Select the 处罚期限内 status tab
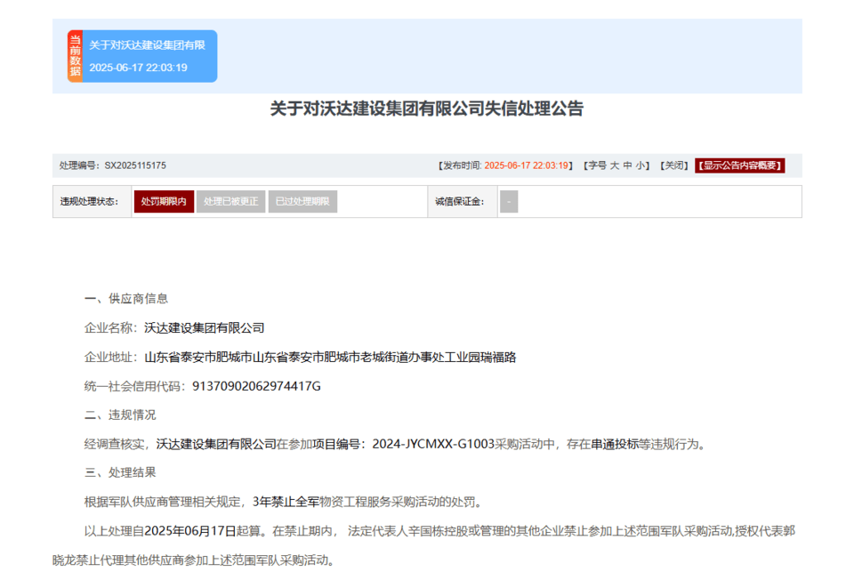The width and height of the screenshot is (854, 580). [163, 201]
